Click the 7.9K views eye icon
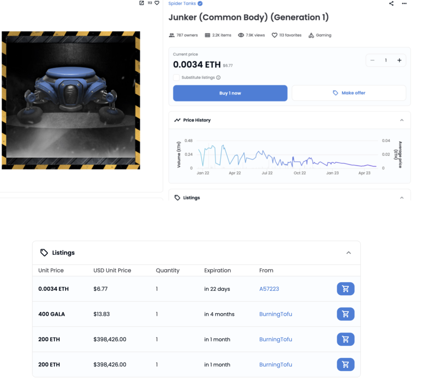Image resolution: width=425 pixels, height=391 pixels. click(x=241, y=35)
